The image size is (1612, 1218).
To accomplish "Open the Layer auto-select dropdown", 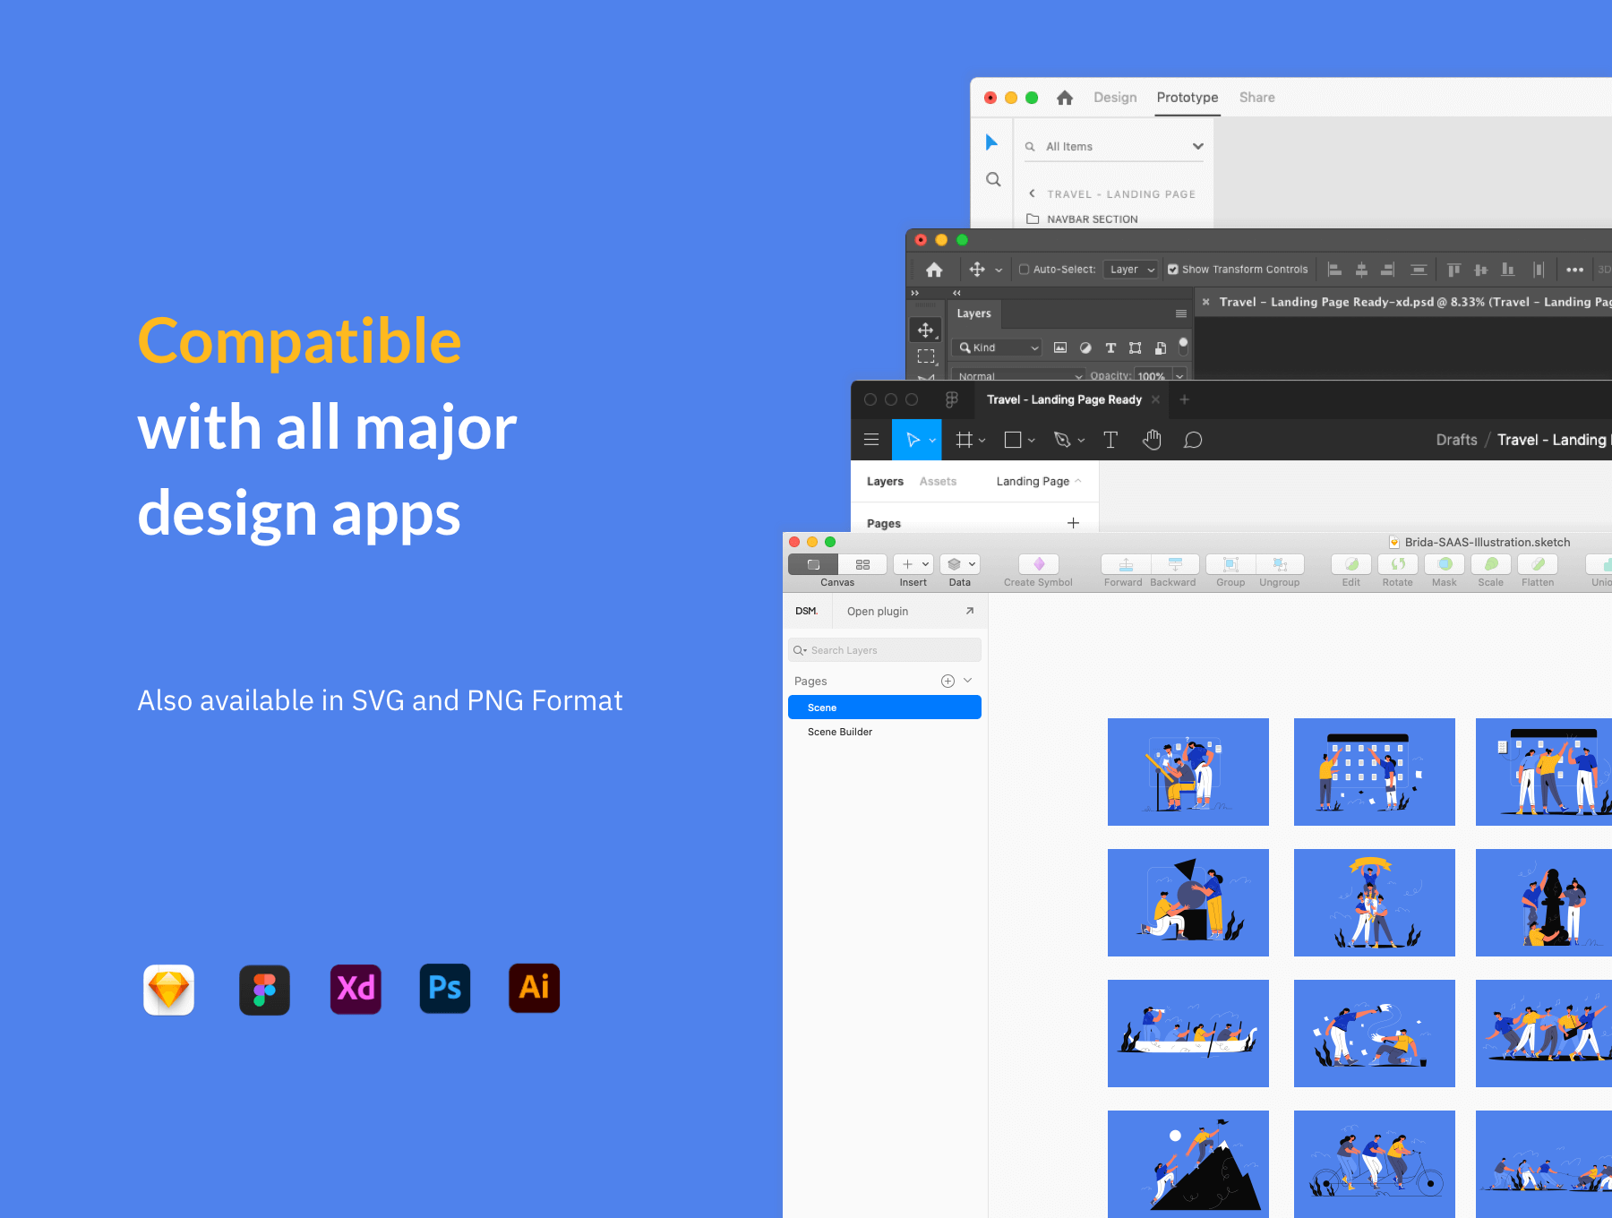I will coord(1131,270).
